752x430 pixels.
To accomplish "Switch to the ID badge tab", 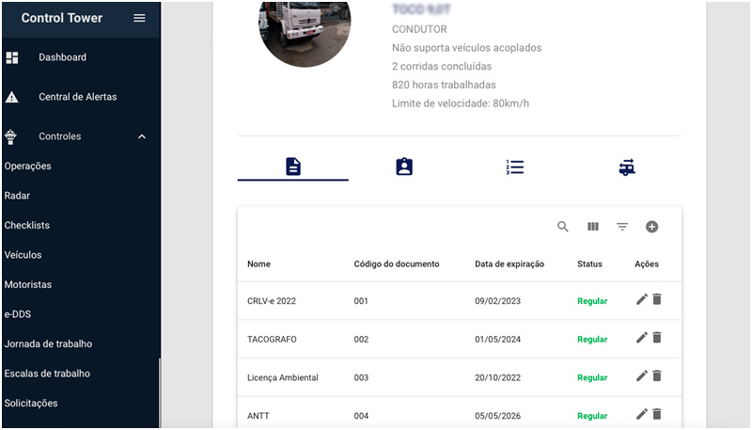I will 404,167.
